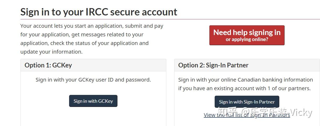The image size is (320, 126).
Task: Click the "Your account lets you start" intro line
Action: pyautogui.click(x=92, y=26)
